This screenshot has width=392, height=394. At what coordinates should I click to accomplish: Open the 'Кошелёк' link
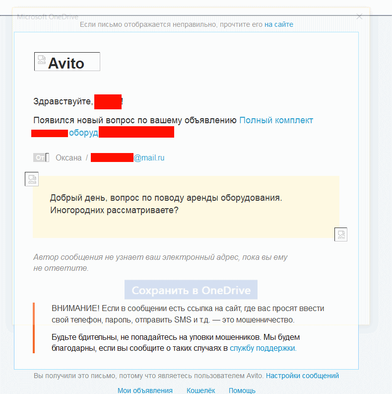tap(201, 390)
